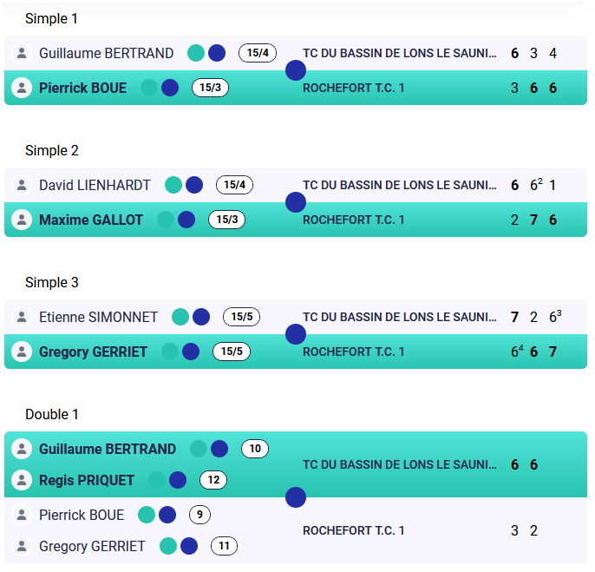Click David LIENHARDT's 15/4 ranking badge

[x=234, y=185]
